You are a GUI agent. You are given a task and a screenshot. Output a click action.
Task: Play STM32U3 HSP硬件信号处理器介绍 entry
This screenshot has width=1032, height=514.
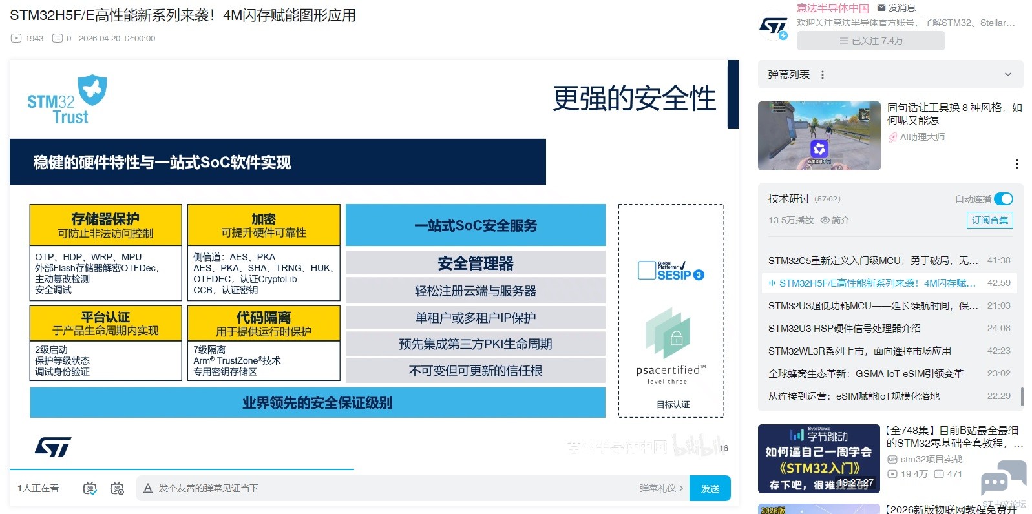[x=889, y=328]
